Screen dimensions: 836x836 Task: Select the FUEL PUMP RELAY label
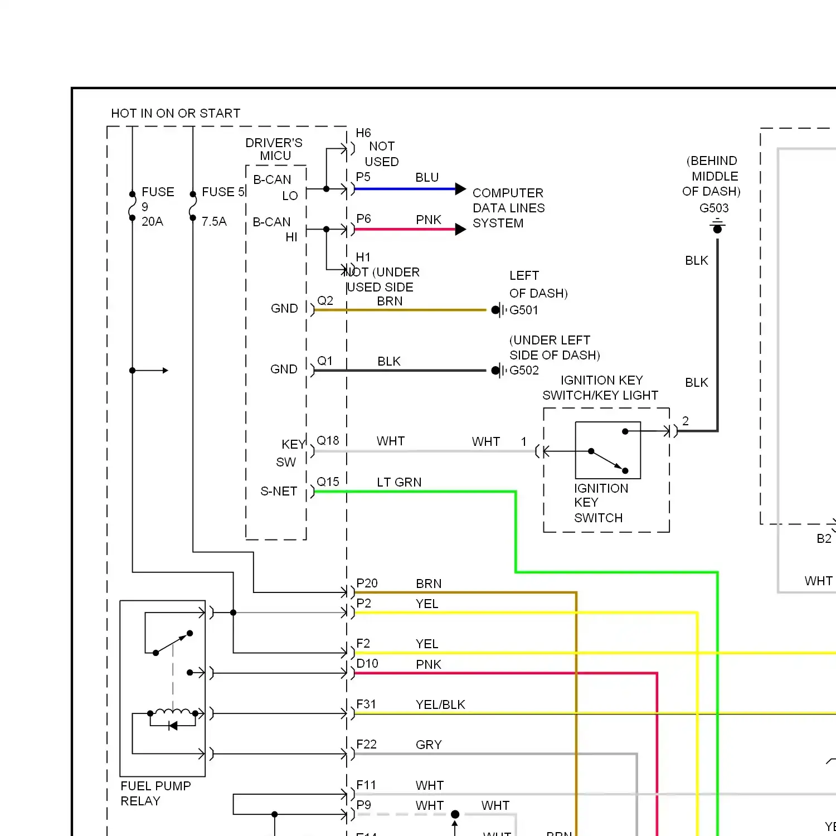[x=156, y=793]
